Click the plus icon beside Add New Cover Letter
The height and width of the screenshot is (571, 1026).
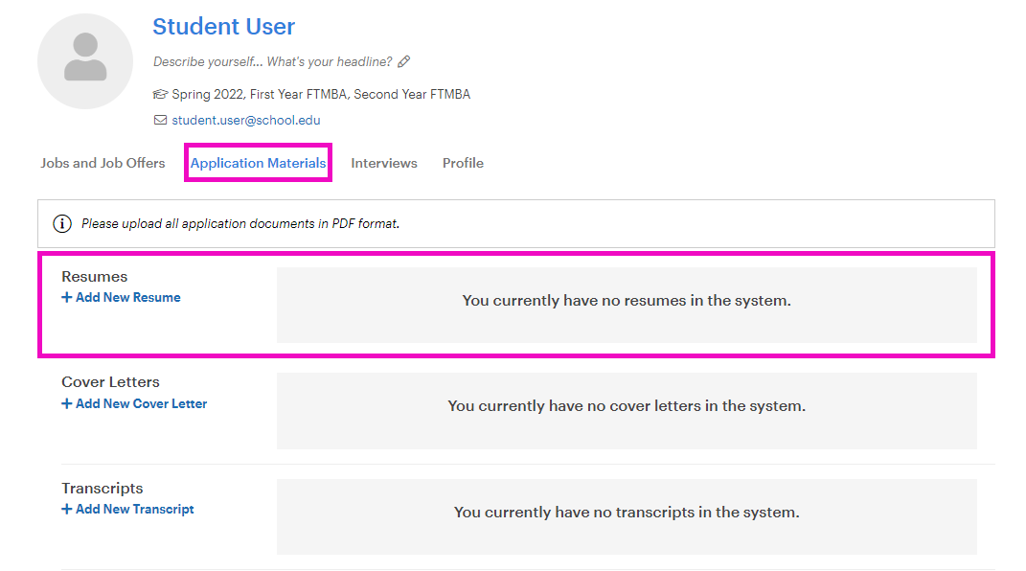(66, 403)
